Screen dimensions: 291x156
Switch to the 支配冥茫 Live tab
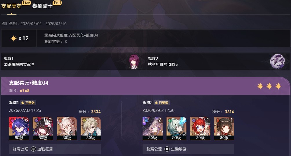point(12,6)
